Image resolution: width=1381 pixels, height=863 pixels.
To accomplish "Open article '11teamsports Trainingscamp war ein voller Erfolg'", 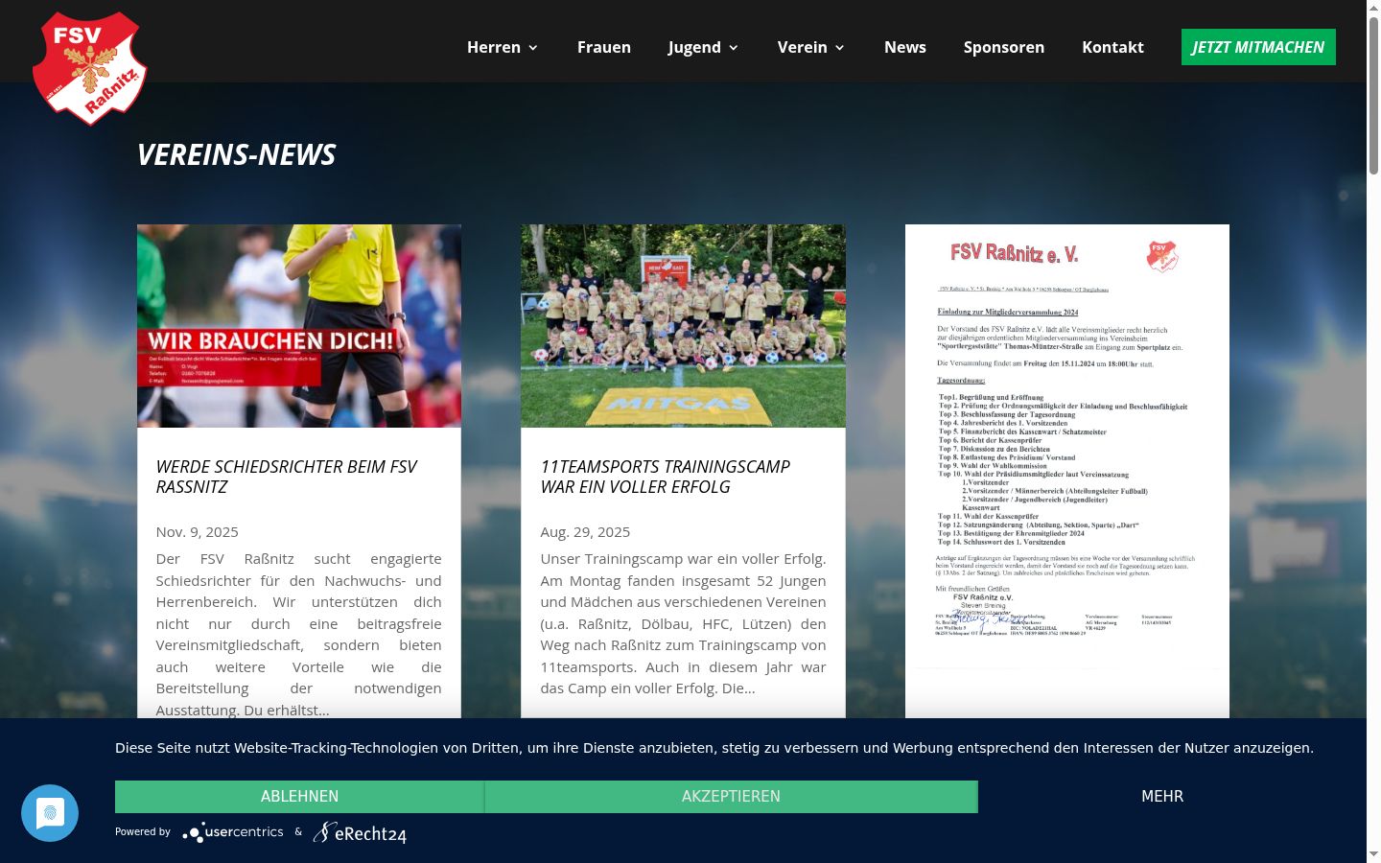I will point(666,477).
